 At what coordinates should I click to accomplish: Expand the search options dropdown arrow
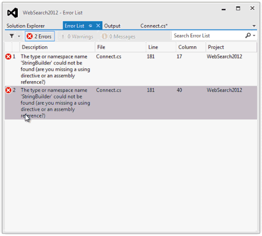254,35
